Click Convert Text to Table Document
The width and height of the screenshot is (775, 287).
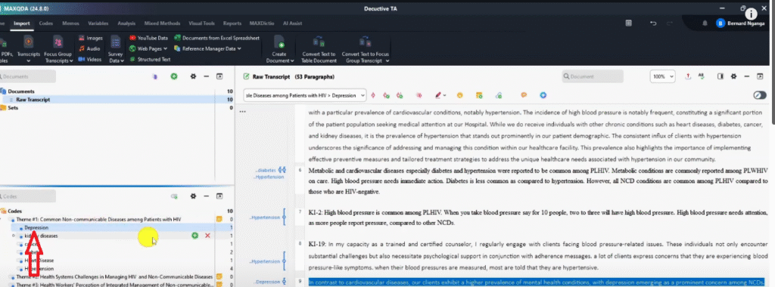tap(319, 49)
